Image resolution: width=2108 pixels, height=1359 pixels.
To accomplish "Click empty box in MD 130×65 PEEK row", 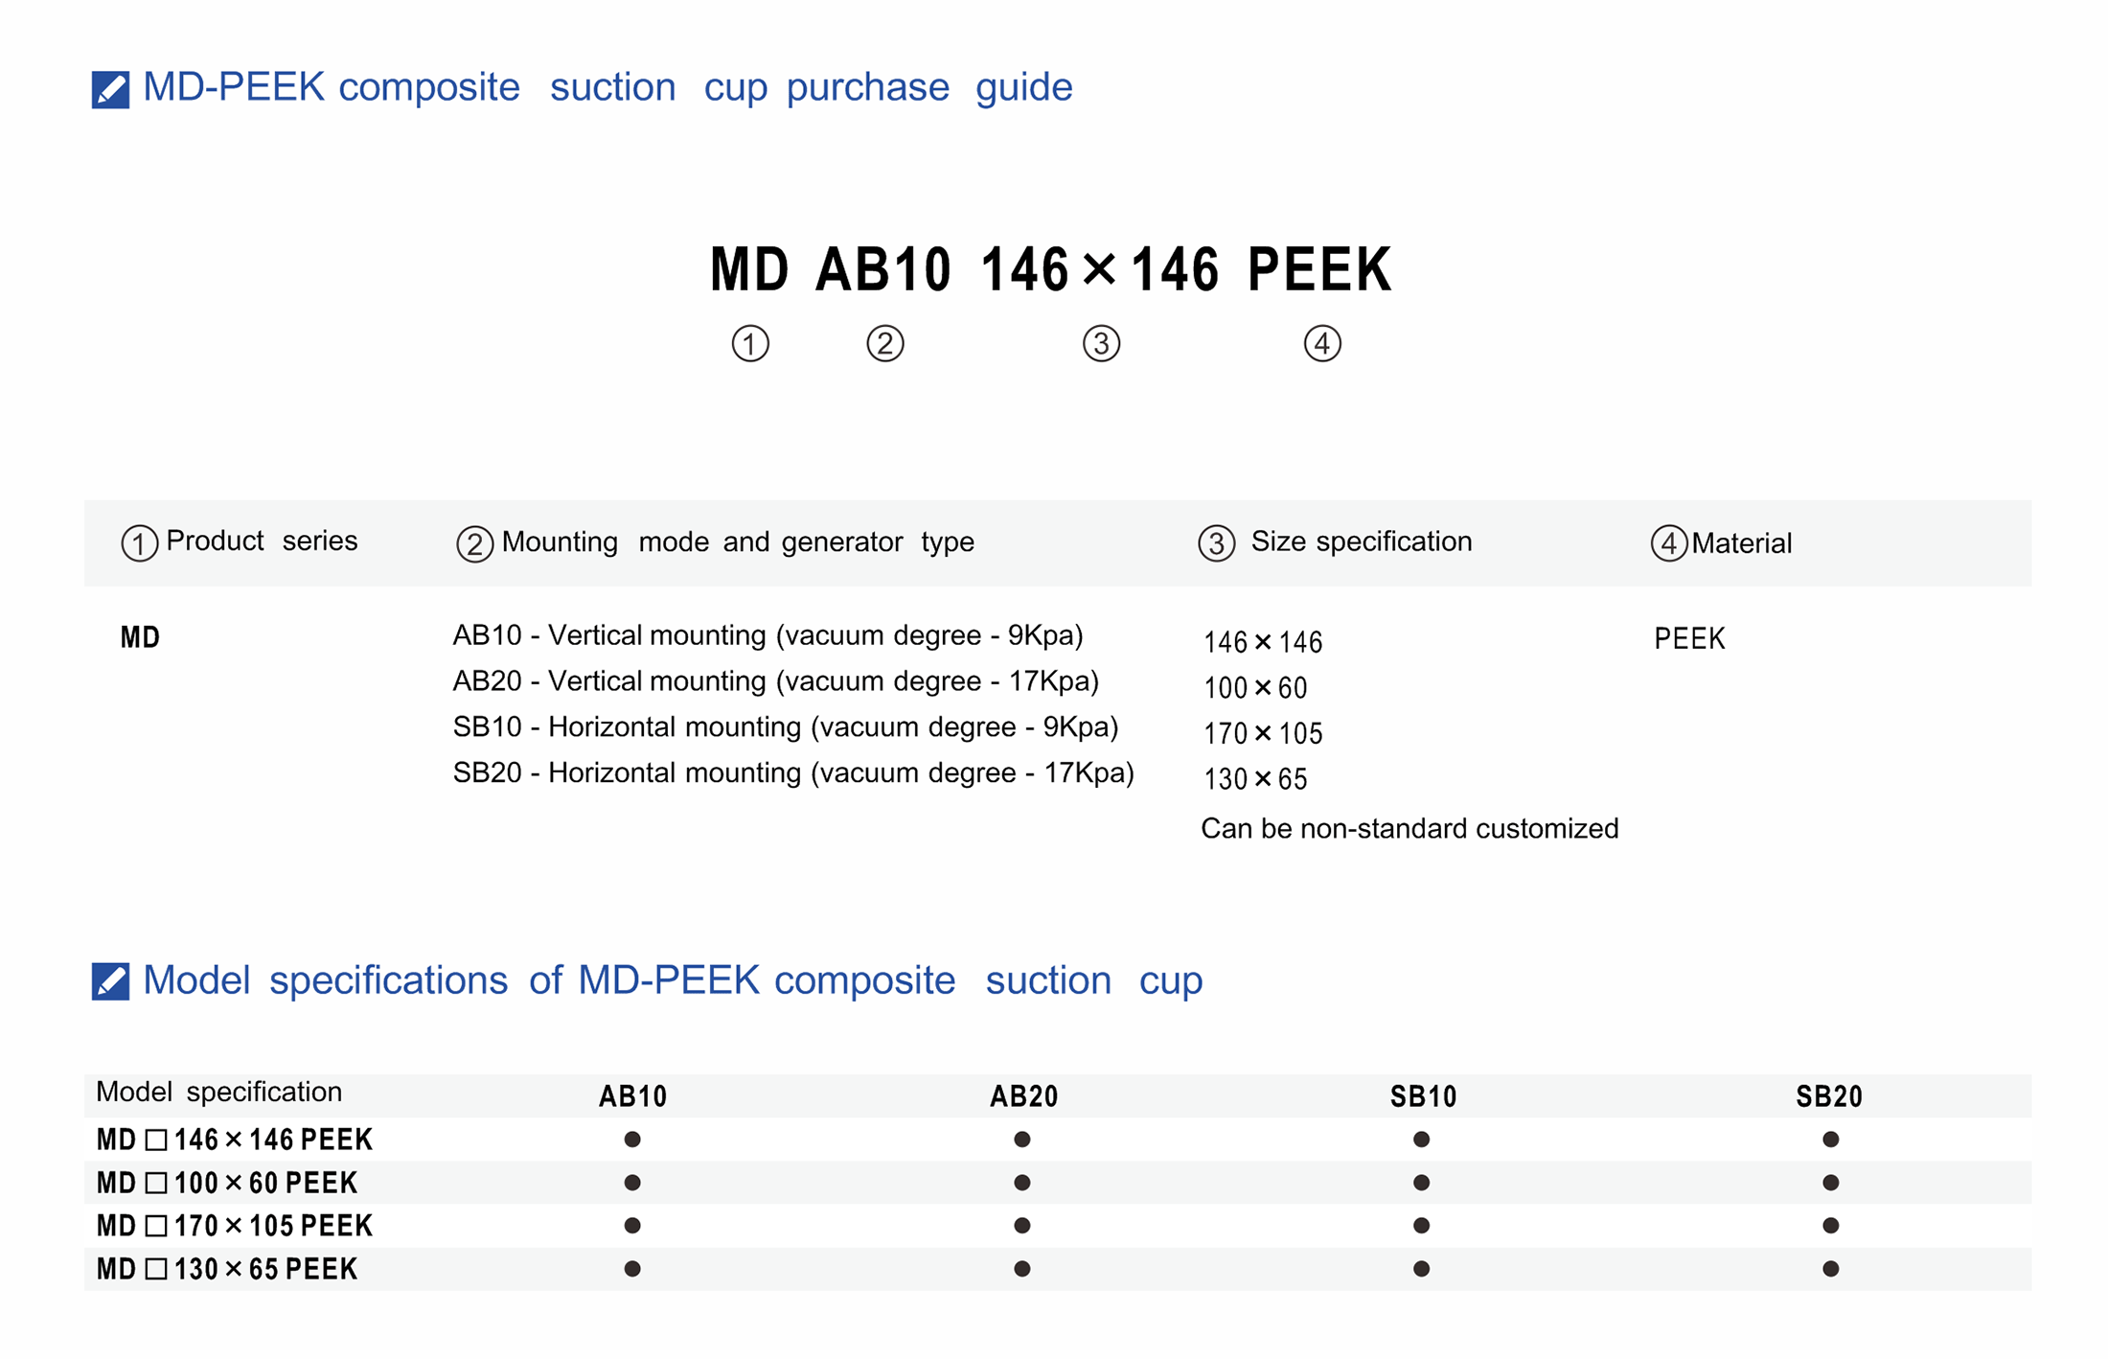I will [156, 1269].
